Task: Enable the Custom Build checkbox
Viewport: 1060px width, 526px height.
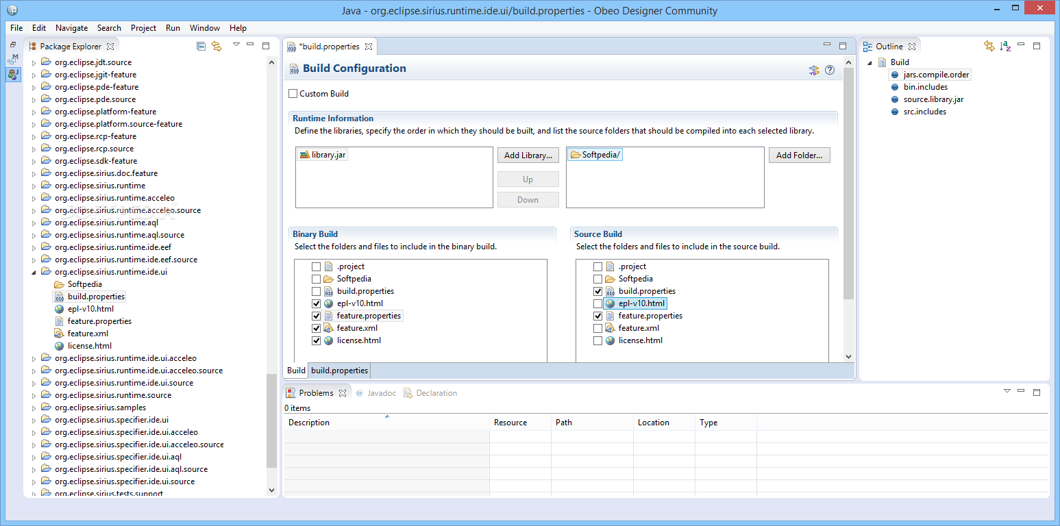Action: [x=293, y=94]
